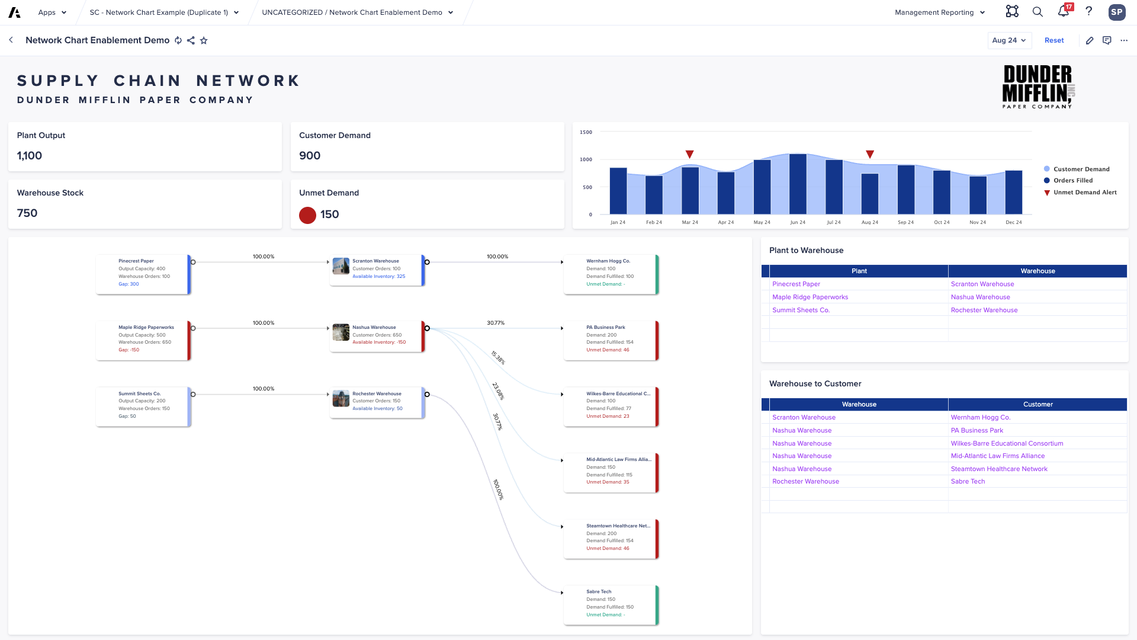Open the comments icon
Image resolution: width=1137 pixels, height=640 pixels.
[x=1107, y=40]
